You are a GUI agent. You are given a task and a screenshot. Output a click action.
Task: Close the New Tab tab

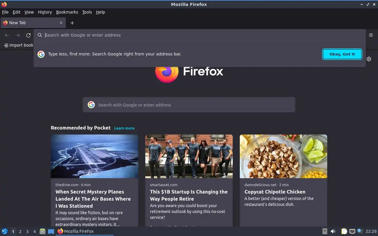[61, 23]
